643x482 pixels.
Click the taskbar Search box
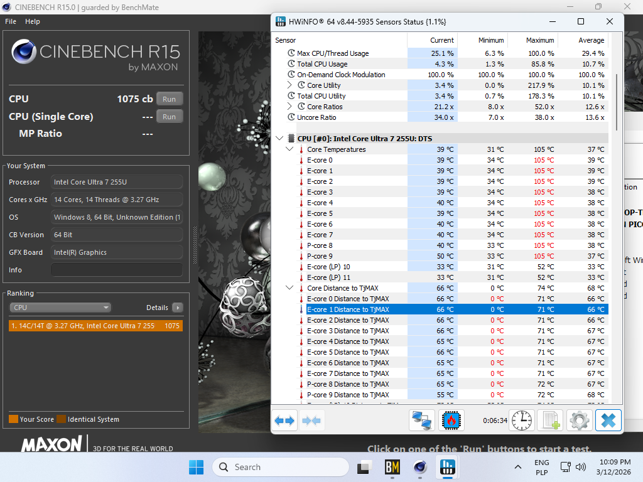click(x=281, y=467)
